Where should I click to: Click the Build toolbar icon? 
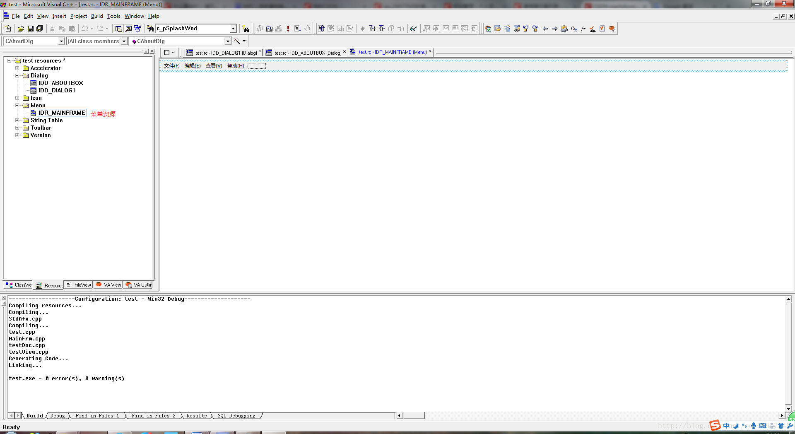click(x=269, y=29)
